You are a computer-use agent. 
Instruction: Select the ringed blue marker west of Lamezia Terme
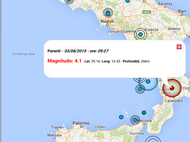[x=140, y=89]
